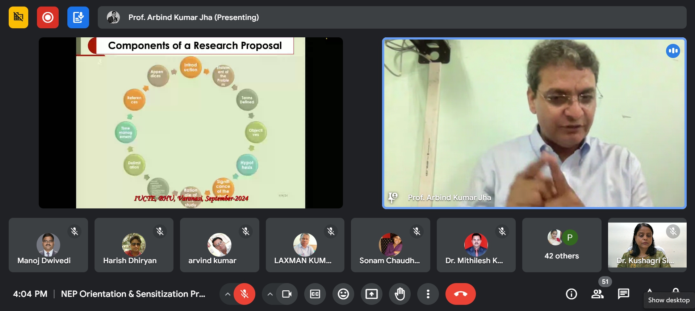695x311 pixels.
Task: Select the shared Research Proposal slide
Action: coord(191,123)
